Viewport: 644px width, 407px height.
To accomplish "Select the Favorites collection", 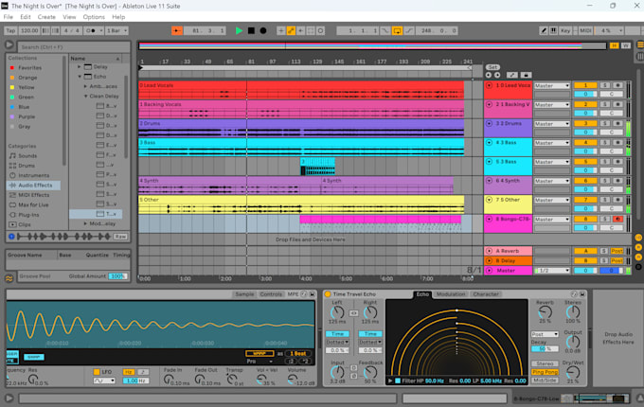I will [29, 68].
